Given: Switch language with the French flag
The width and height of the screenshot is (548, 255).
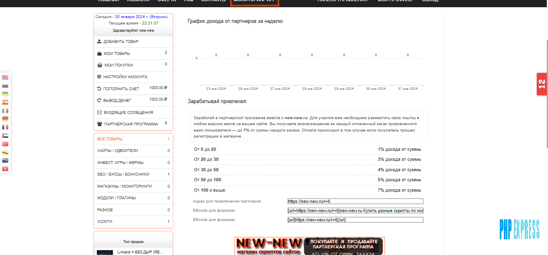Looking at the screenshot, I should point(5,127).
